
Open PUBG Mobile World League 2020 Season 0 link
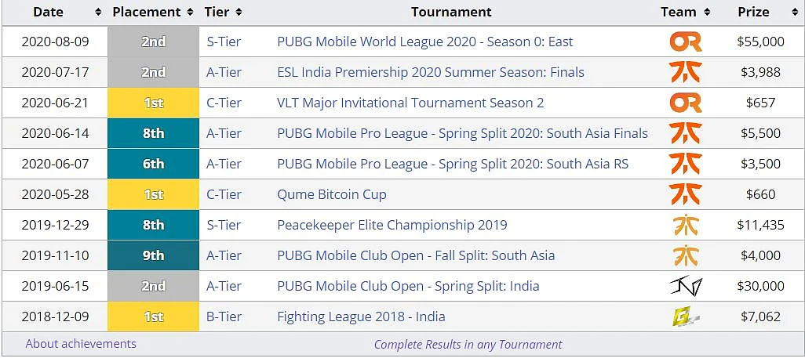424,42
